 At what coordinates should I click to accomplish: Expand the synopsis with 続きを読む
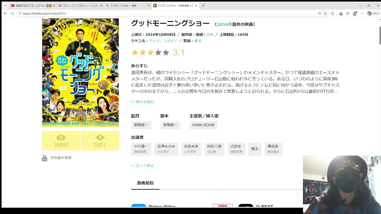(143, 102)
